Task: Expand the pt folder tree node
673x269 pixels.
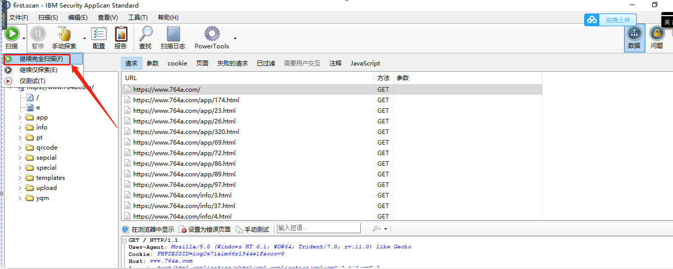Action: (20, 138)
